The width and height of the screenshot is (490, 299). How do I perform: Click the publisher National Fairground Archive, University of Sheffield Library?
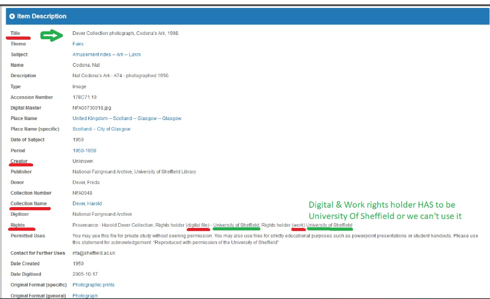click(134, 172)
